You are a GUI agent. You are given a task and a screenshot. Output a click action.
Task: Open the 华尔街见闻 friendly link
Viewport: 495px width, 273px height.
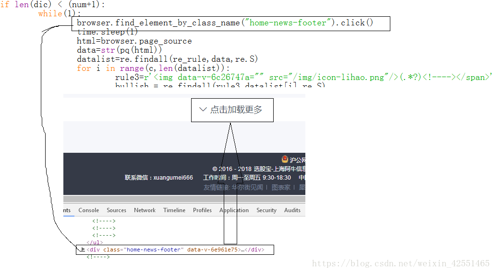click(247, 187)
